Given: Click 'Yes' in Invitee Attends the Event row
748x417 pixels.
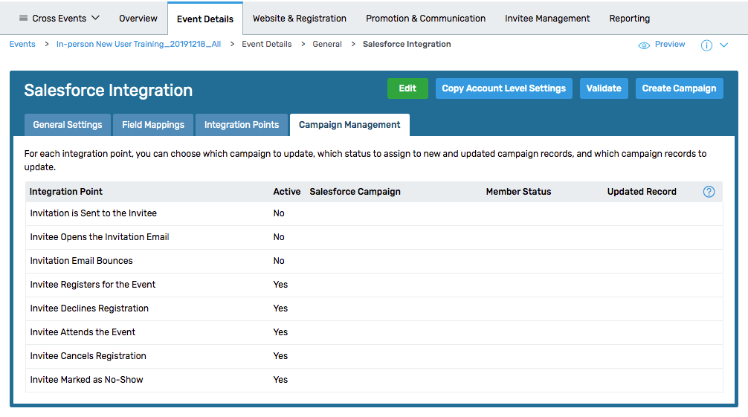Looking at the screenshot, I should tap(280, 332).
